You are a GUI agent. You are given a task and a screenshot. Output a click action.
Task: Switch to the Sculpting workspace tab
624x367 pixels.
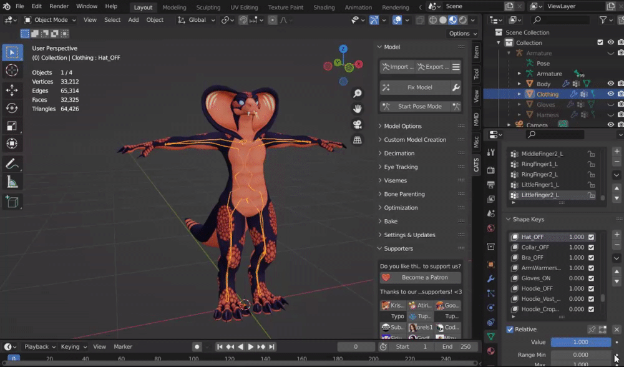(208, 7)
